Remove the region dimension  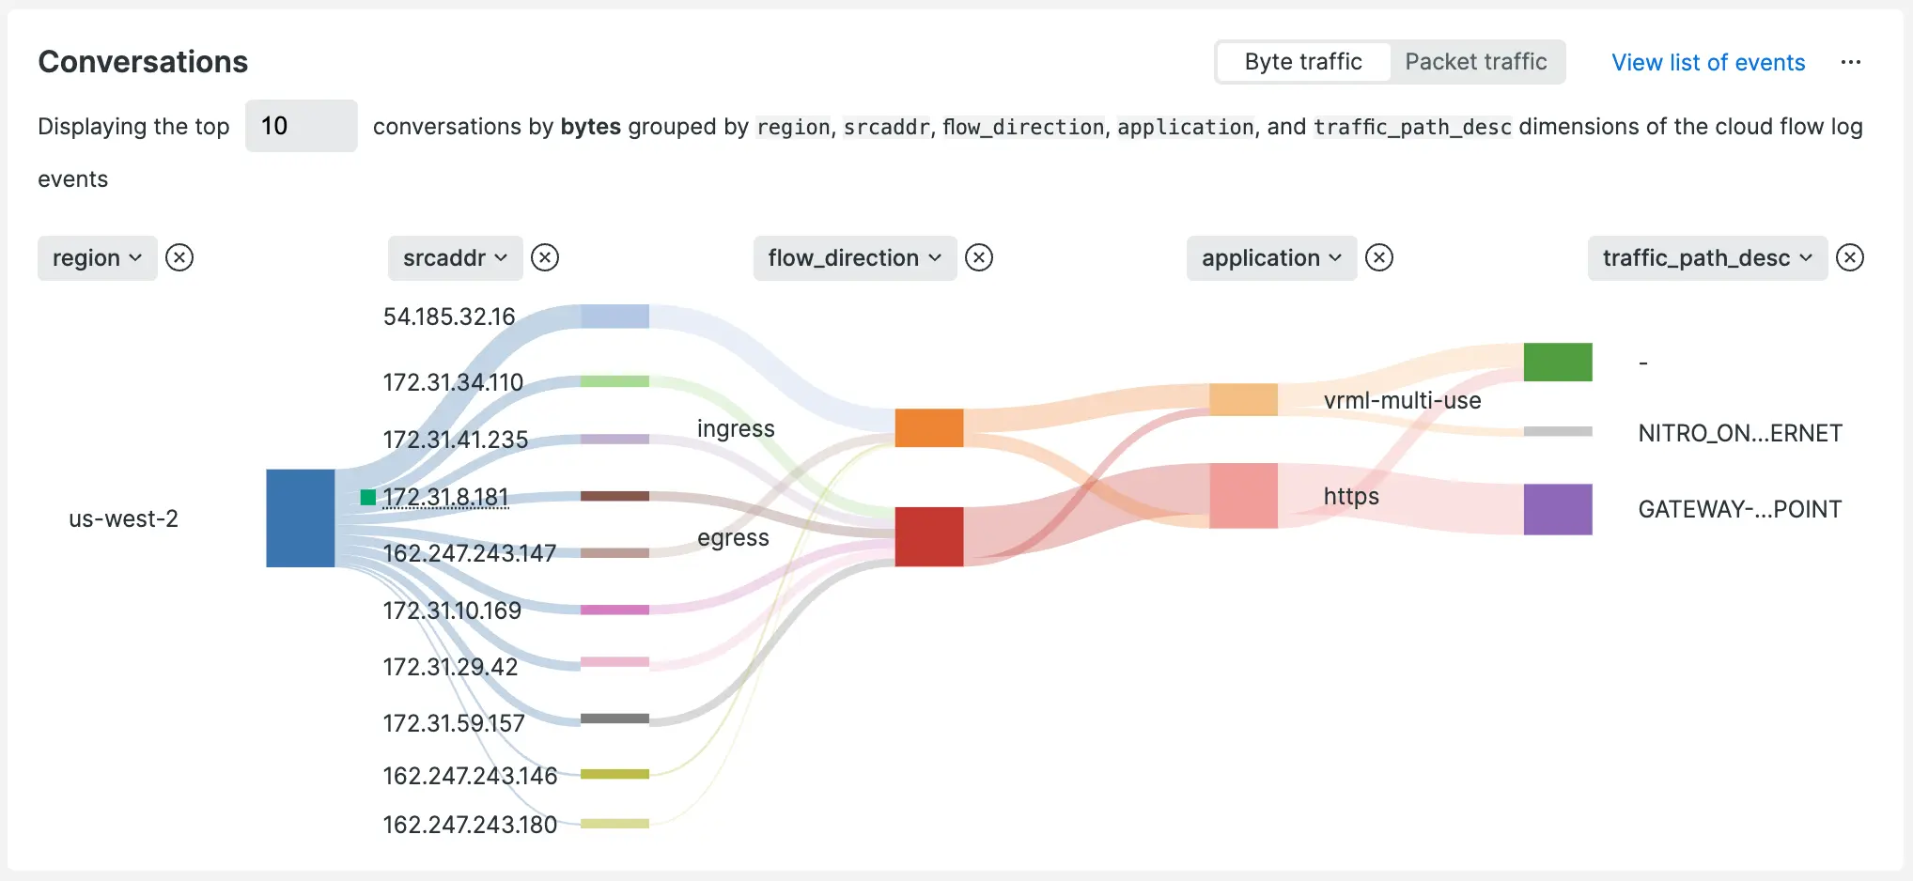pyautogui.click(x=179, y=257)
